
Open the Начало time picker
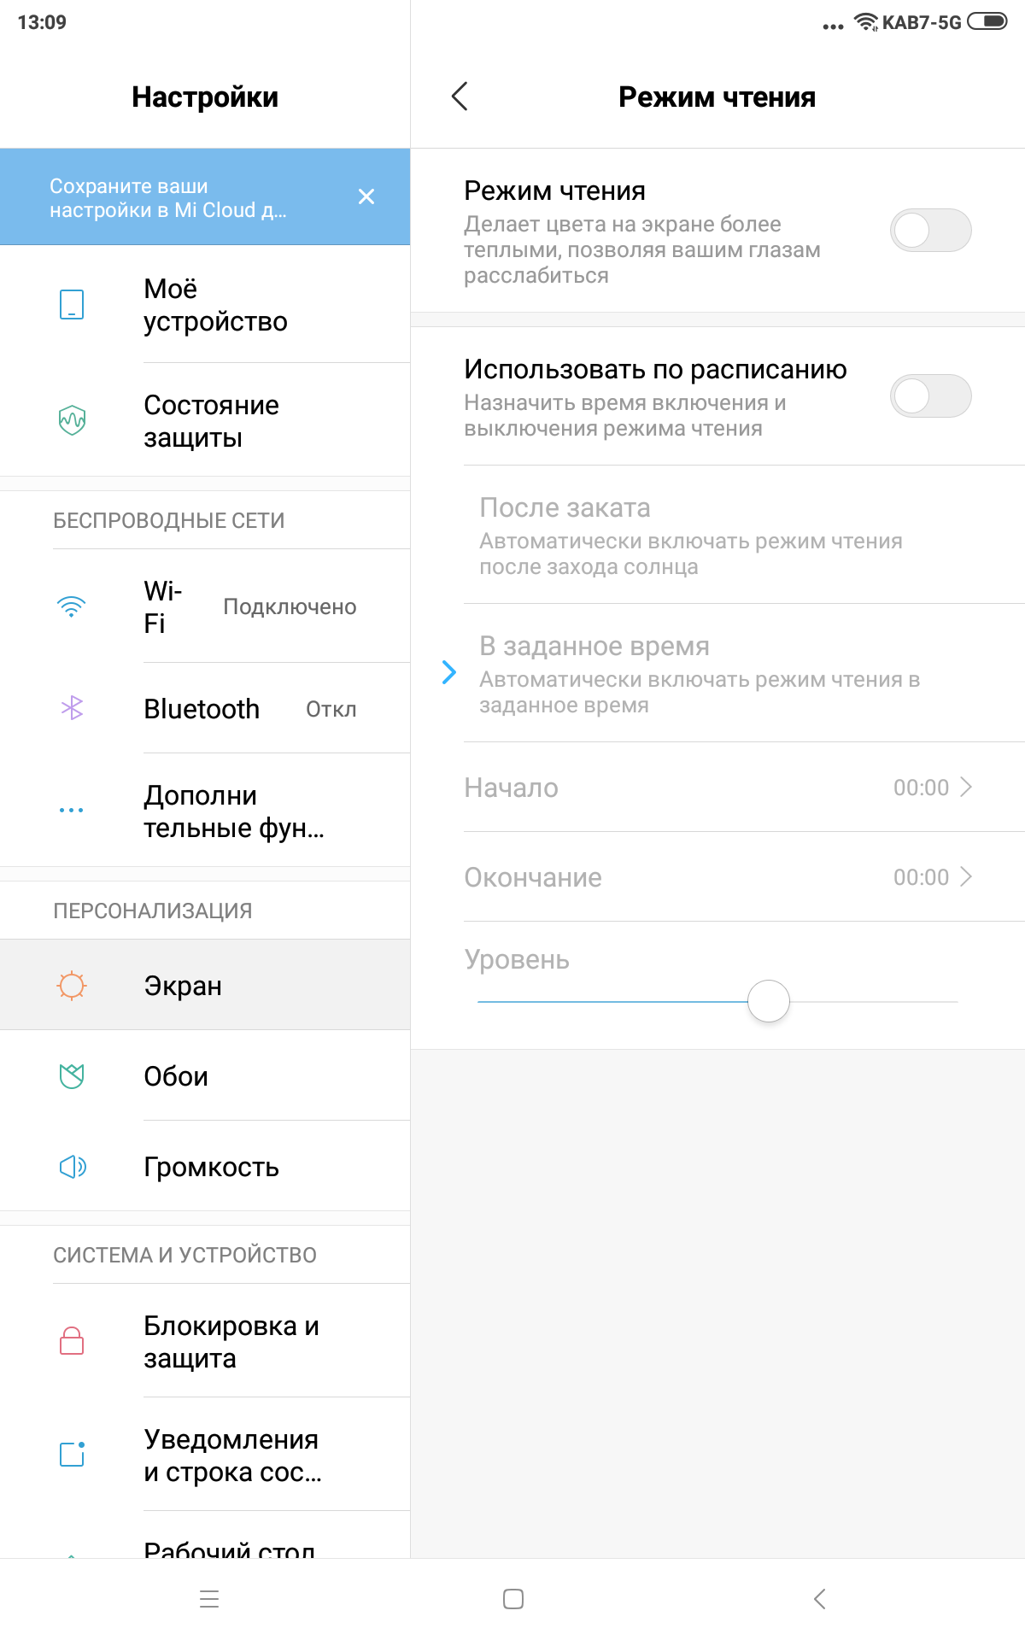pos(717,787)
